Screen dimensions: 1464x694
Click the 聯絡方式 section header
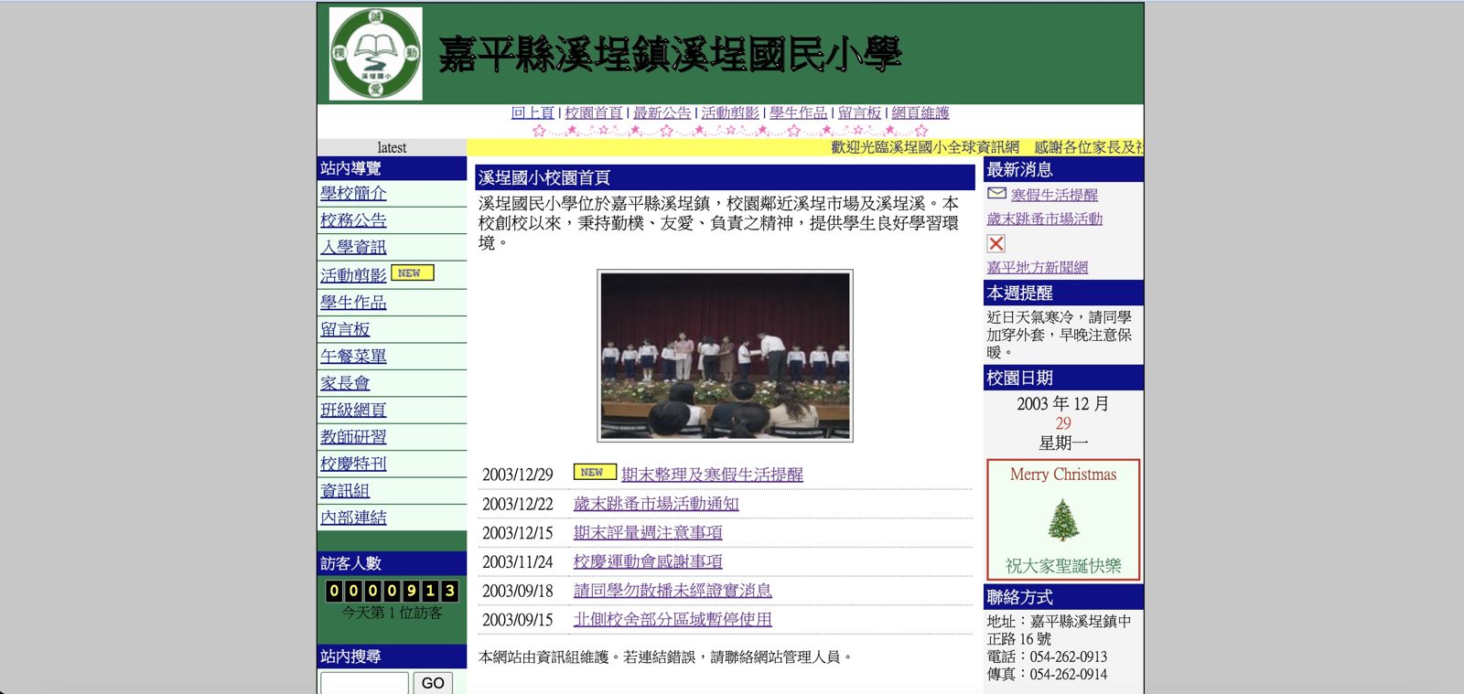(x=1063, y=597)
